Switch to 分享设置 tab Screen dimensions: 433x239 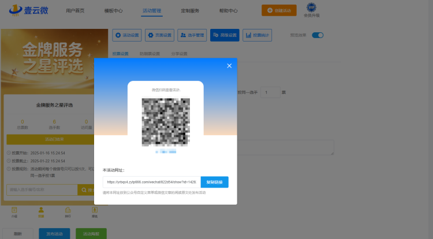pos(179,54)
